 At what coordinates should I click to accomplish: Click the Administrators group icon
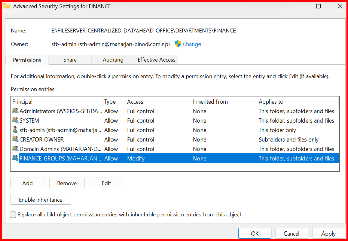click(x=15, y=111)
